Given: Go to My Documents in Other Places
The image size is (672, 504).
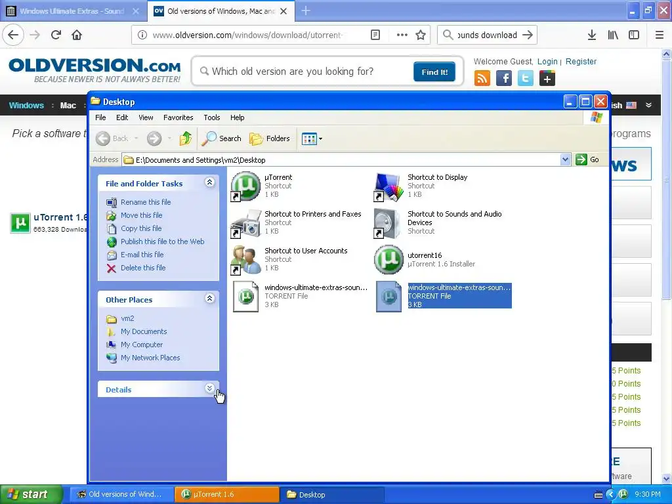Looking at the screenshot, I should [144, 331].
